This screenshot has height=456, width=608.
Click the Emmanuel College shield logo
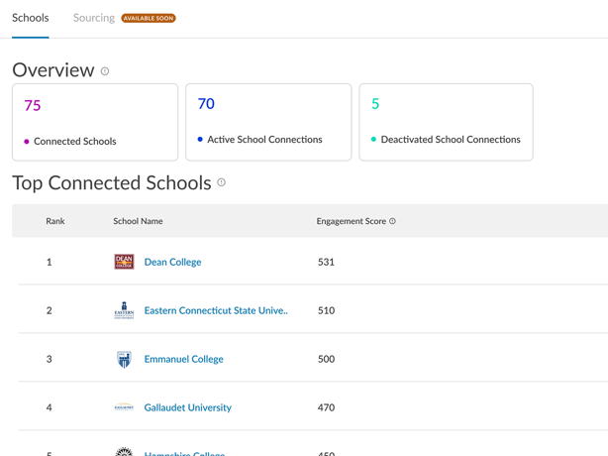124,359
